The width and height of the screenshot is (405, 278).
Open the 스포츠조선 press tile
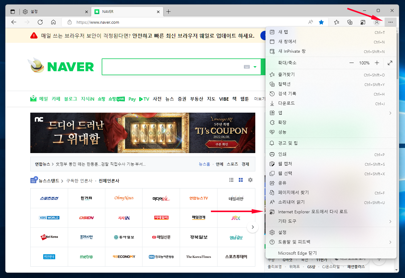49,198
